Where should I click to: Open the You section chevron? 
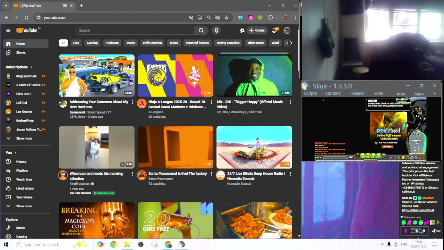click(15, 152)
